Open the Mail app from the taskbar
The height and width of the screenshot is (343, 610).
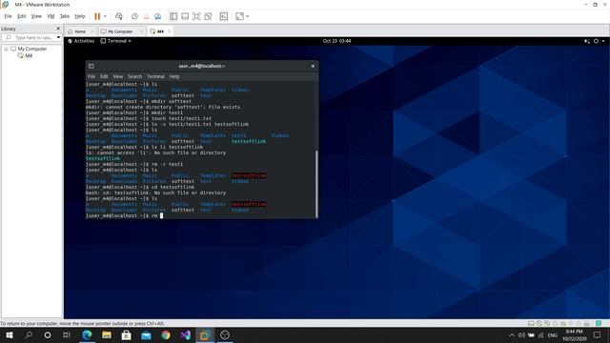point(146,334)
